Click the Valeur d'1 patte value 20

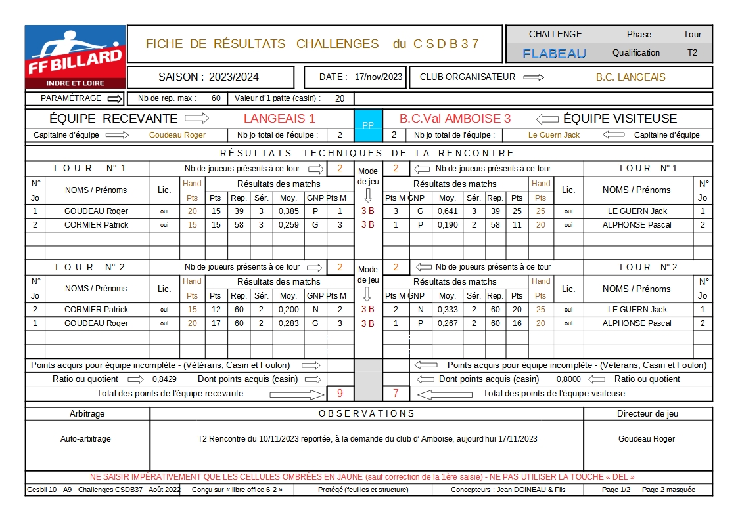[x=340, y=98]
